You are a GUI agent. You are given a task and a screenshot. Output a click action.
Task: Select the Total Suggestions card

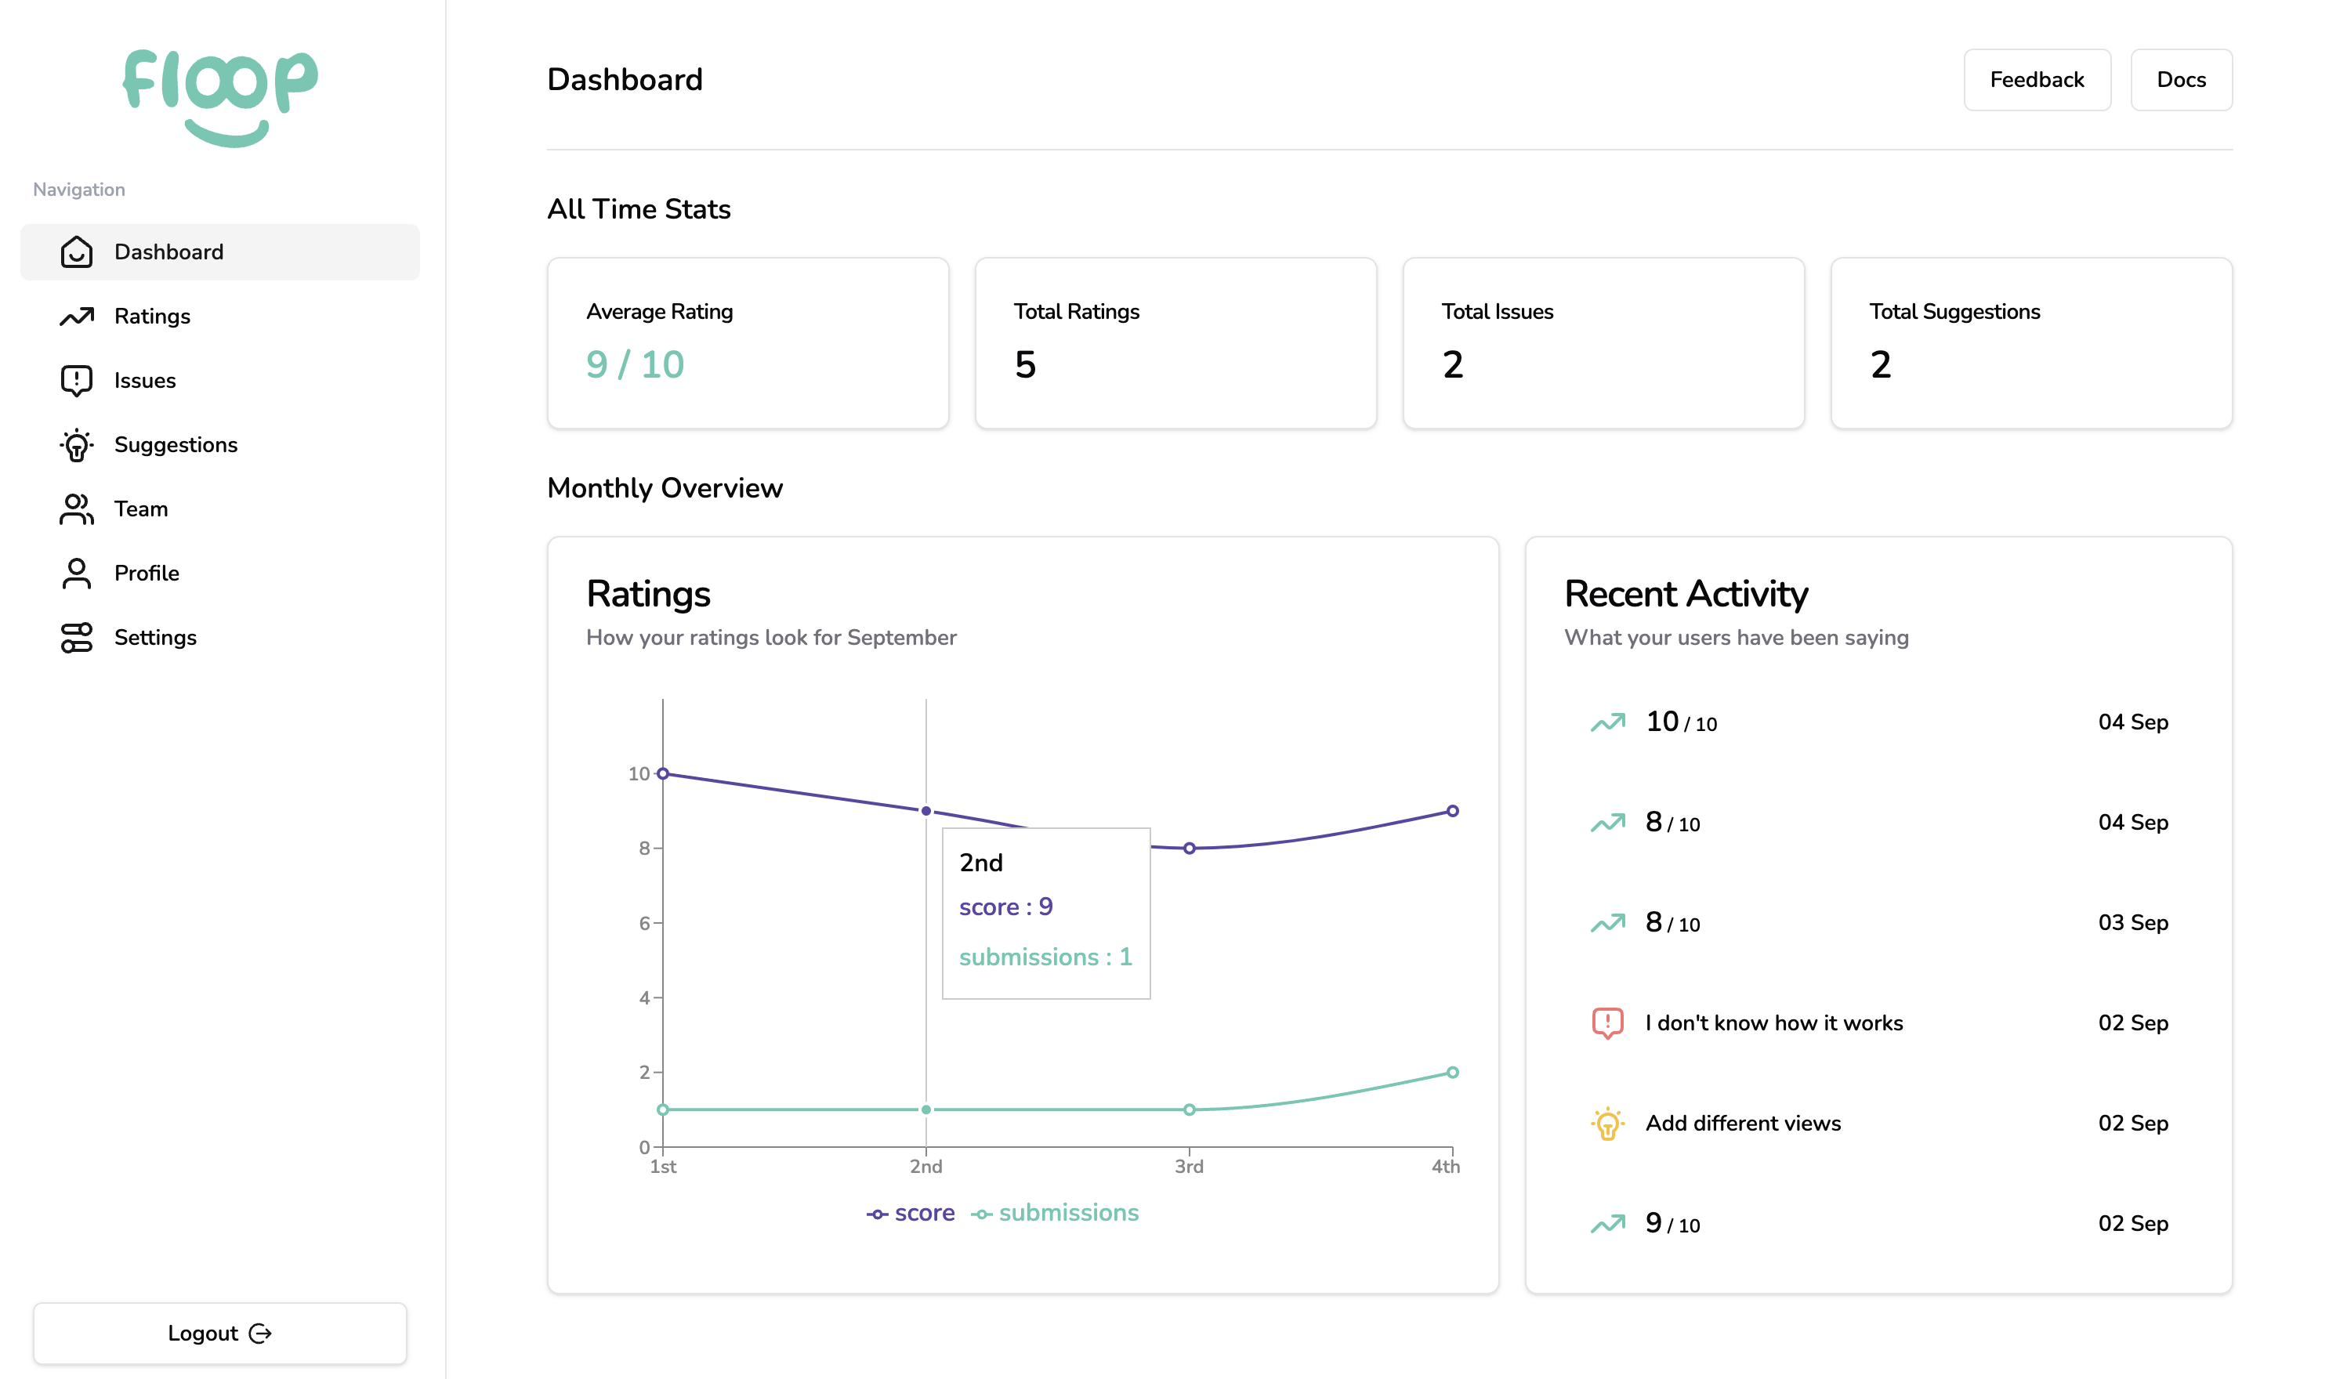[2031, 343]
